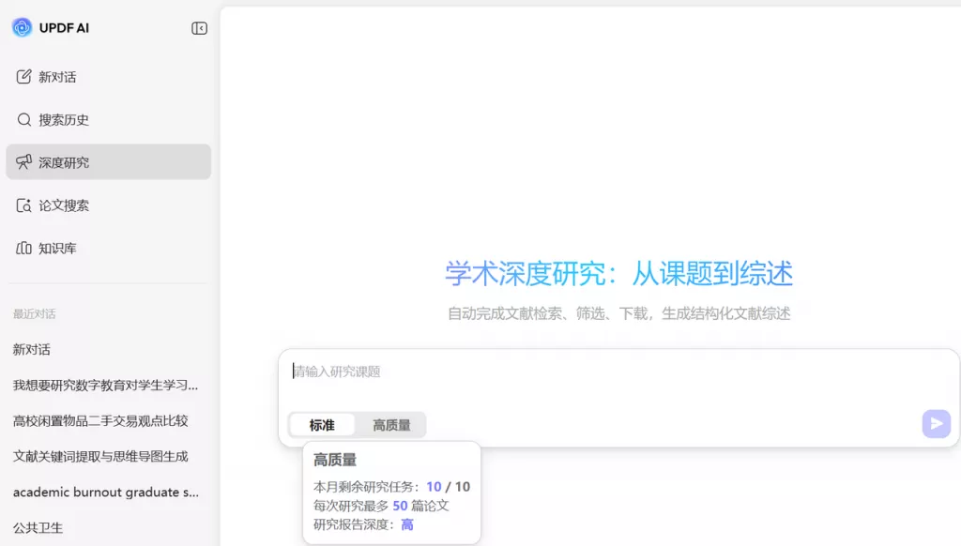The width and height of the screenshot is (961, 546).
Task: Open the 公共卫生 conversation
Action: click(x=37, y=526)
